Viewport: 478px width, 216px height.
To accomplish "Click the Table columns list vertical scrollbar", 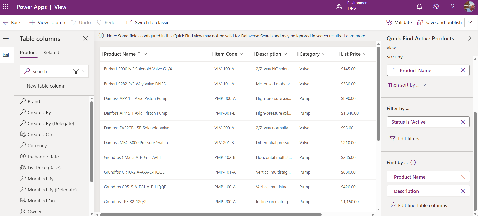I will pos(92,142).
